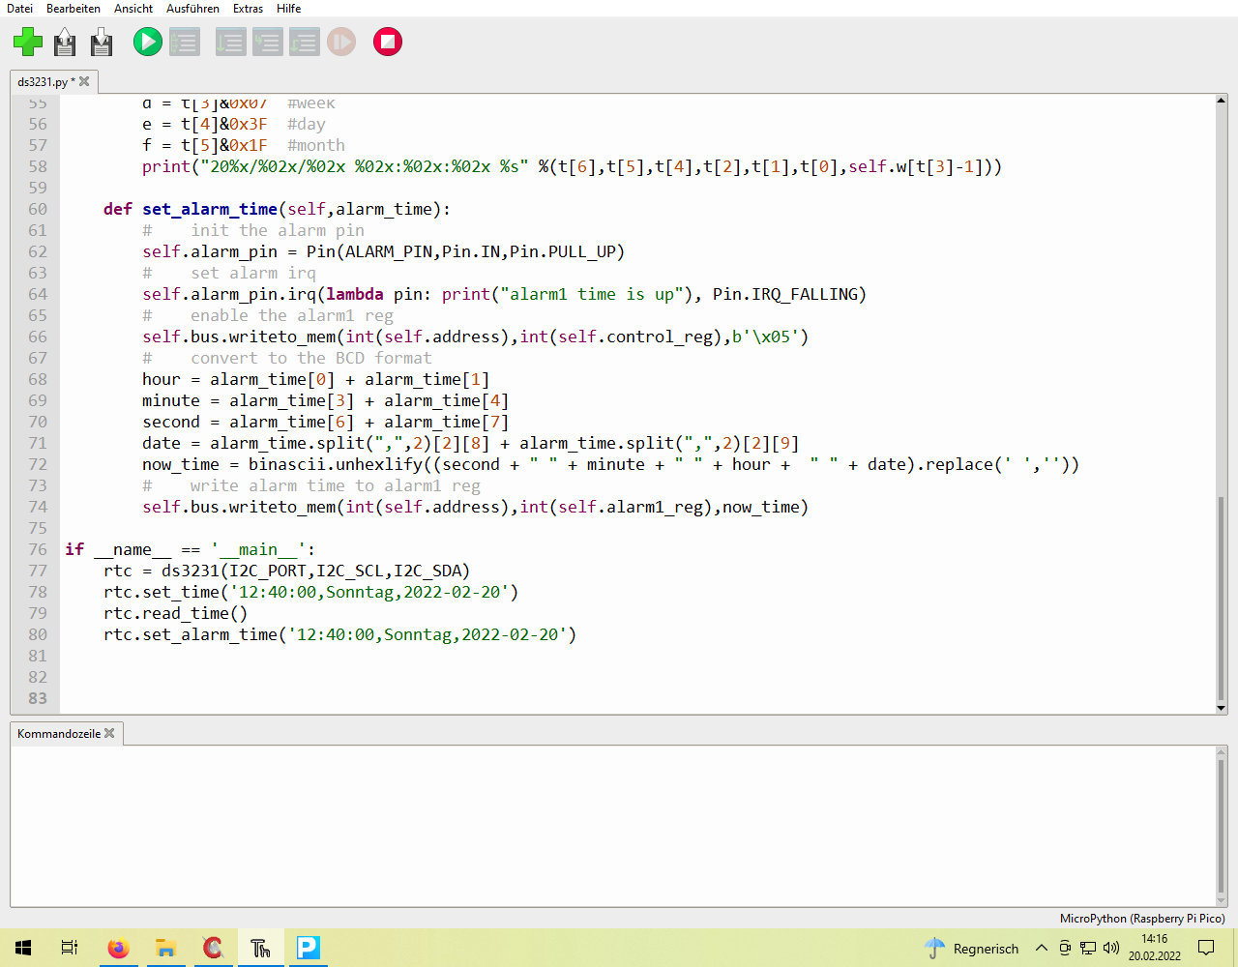
Task: Open Task View in the taskbar
Action: (70, 948)
